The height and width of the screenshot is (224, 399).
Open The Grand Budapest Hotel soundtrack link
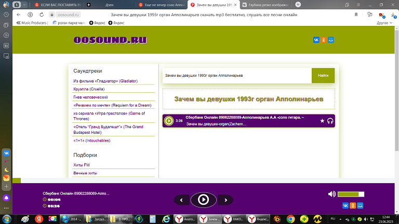coord(108,130)
